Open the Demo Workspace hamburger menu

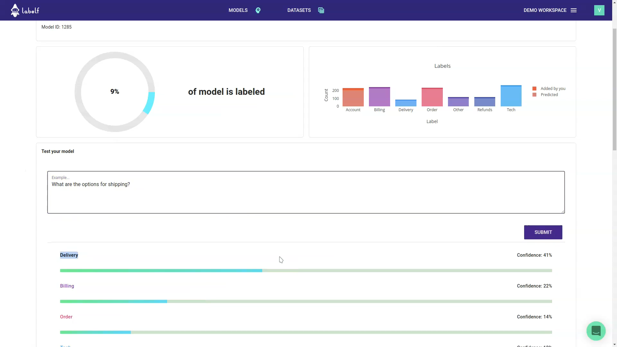coord(574,10)
